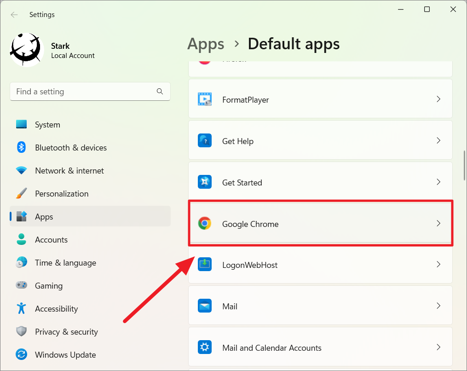Open Windows Update page
The width and height of the screenshot is (467, 371).
90,354
